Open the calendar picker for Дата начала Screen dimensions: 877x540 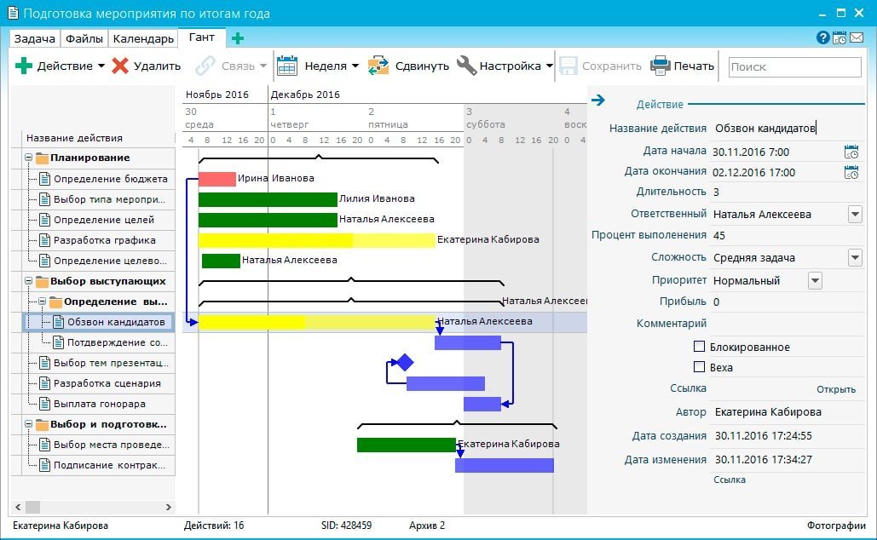pos(851,151)
